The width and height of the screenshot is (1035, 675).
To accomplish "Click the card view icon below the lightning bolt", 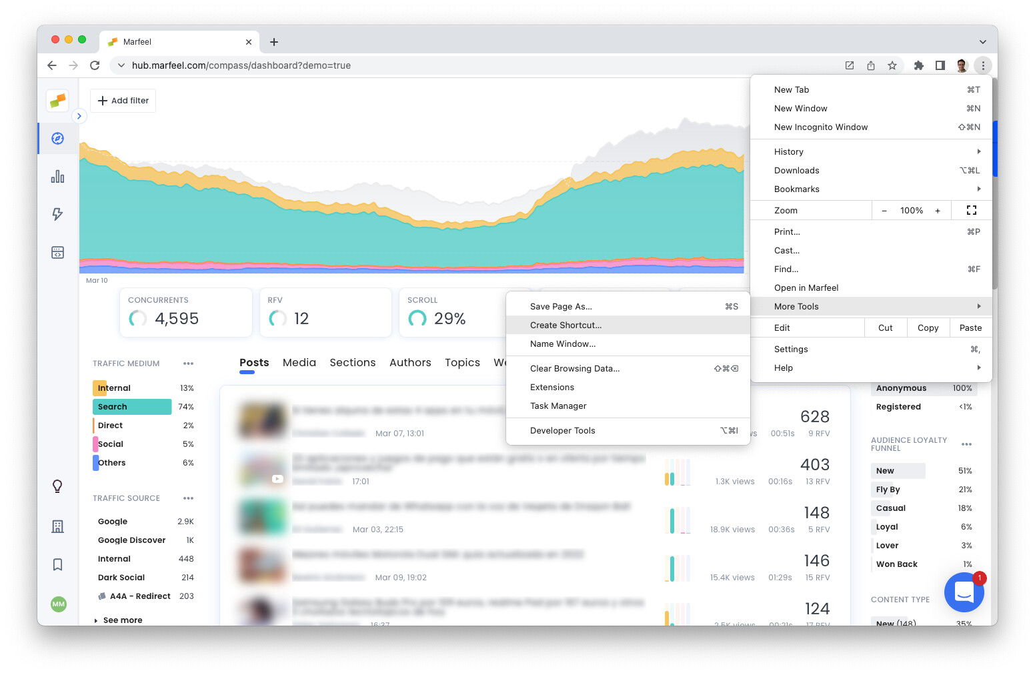I will pos(57,252).
